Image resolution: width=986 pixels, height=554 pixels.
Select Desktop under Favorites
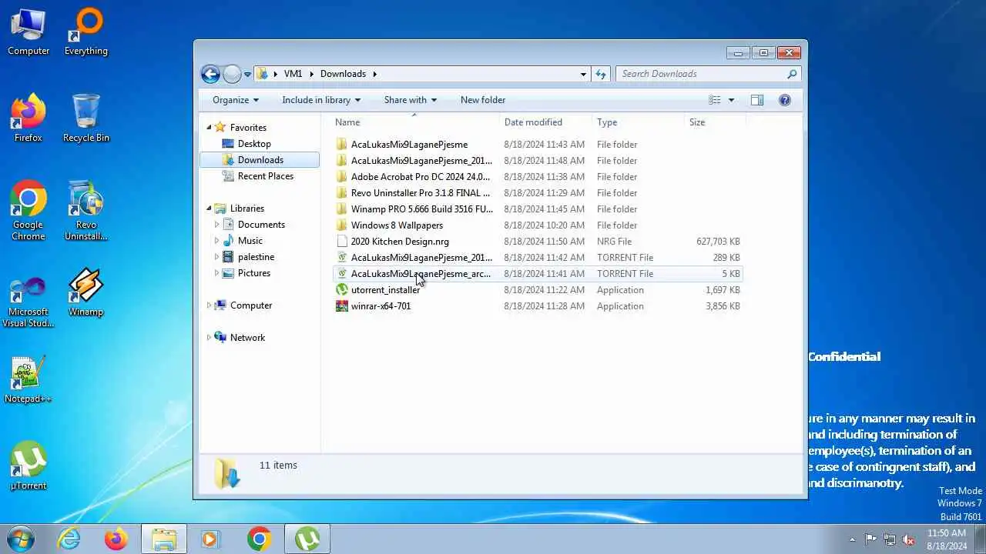[254, 144]
